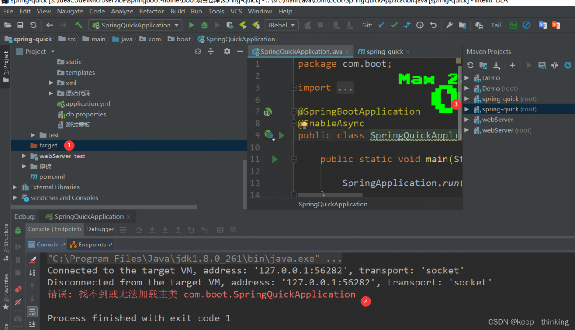Toggle the 2: Favorites tool window stripe
Screen dimensions: 575x330
pos(6,293)
